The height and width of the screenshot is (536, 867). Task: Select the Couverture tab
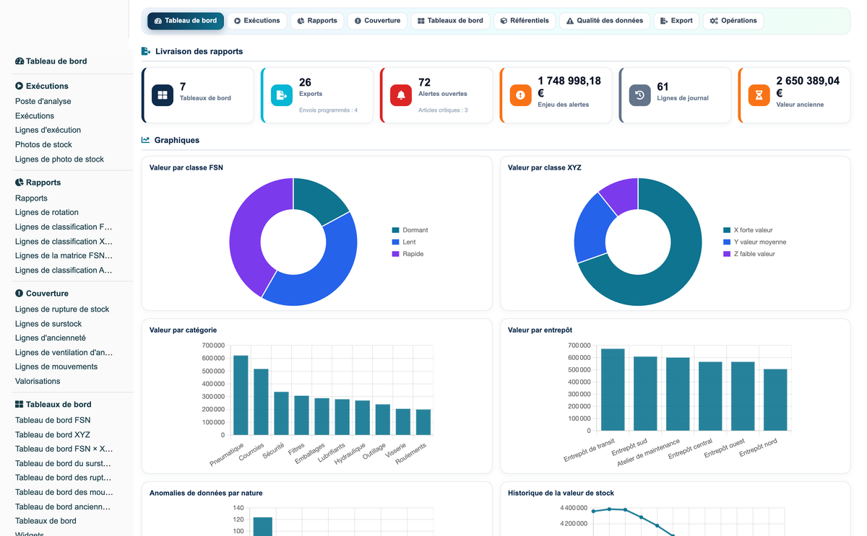coord(377,21)
